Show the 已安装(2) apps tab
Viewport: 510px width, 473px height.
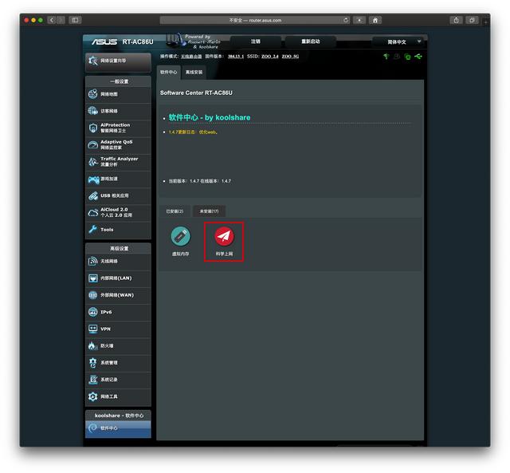coord(175,211)
